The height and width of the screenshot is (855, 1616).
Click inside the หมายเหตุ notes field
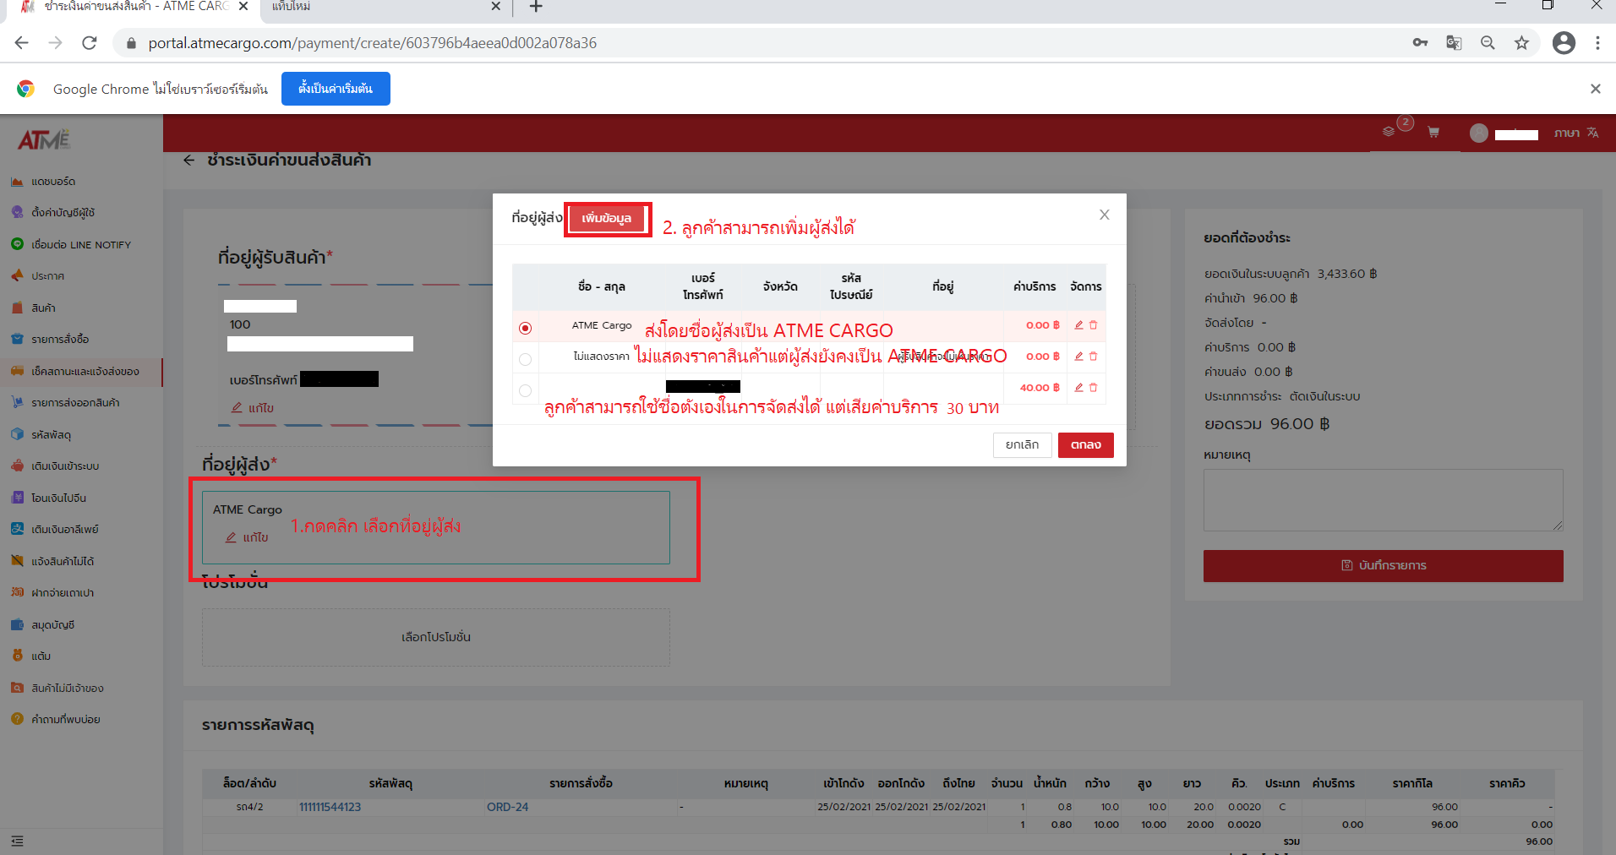pyautogui.click(x=1383, y=500)
